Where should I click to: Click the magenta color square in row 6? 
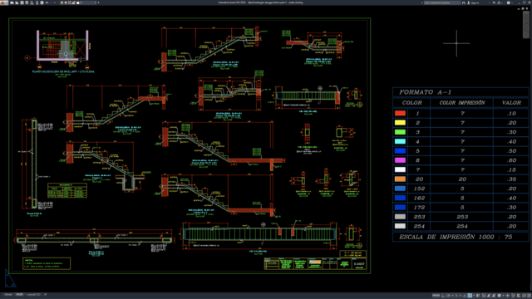pos(400,160)
